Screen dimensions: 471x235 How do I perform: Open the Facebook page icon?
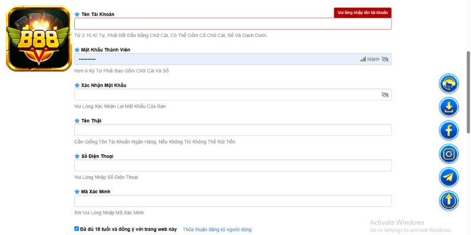449,130
